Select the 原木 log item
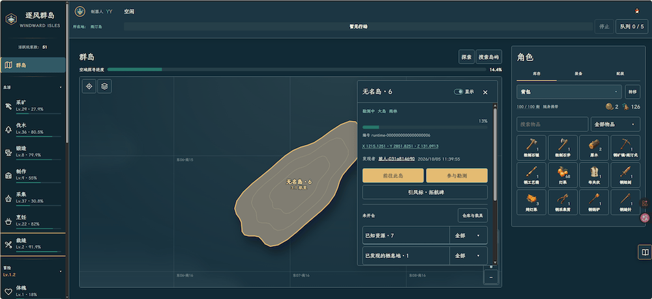 click(594, 148)
